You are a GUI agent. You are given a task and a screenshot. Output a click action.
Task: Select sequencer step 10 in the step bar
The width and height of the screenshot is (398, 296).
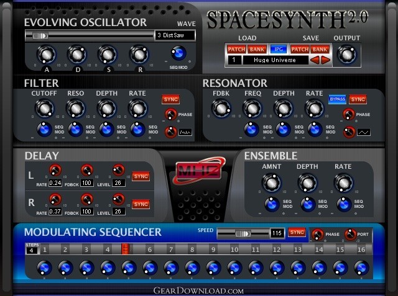pyautogui.click(x=234, y=249)
